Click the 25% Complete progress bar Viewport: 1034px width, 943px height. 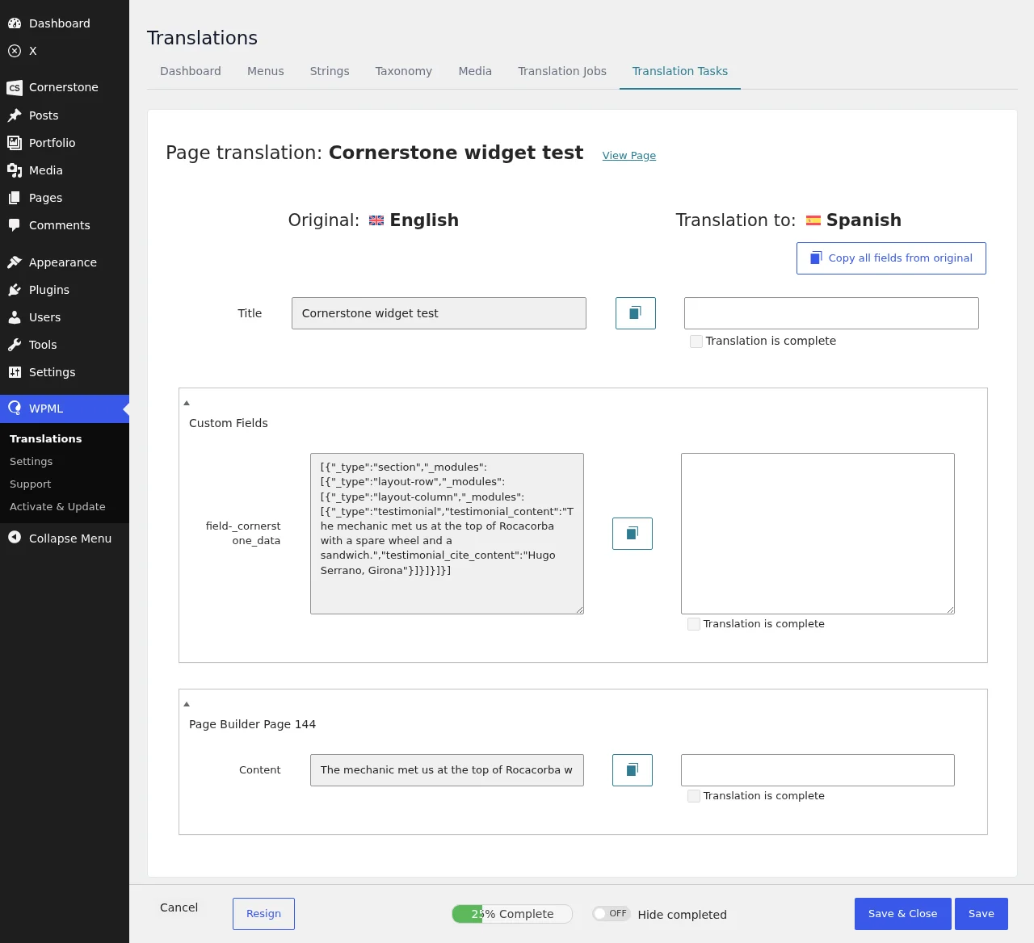512,914
